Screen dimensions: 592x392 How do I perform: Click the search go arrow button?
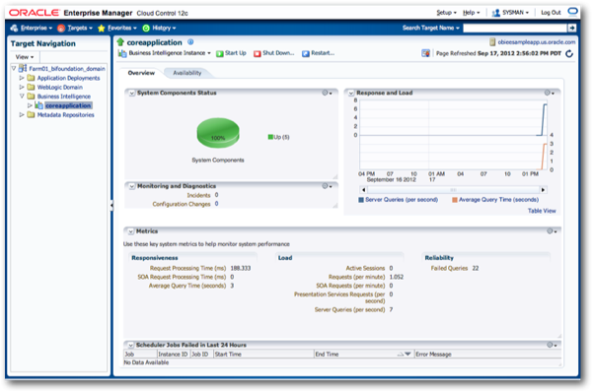point(572,28)
